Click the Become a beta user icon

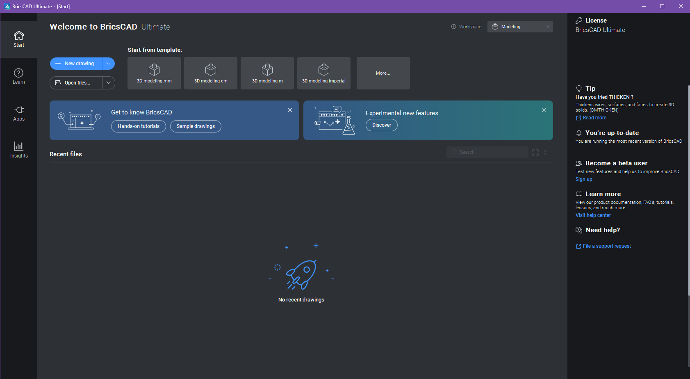[579, 163]
